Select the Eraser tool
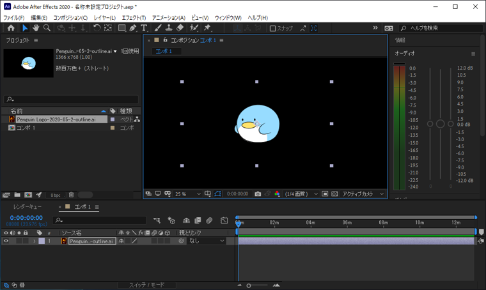 click(180, 28)
